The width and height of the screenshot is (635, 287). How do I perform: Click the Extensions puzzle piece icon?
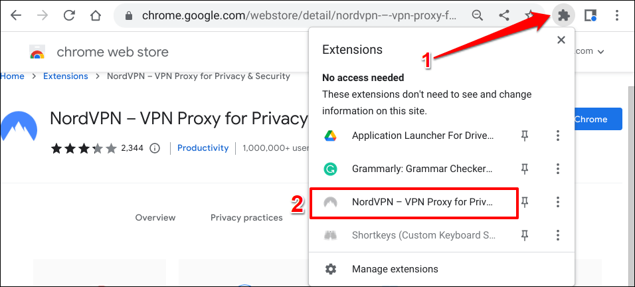click(x=564, y=15)
